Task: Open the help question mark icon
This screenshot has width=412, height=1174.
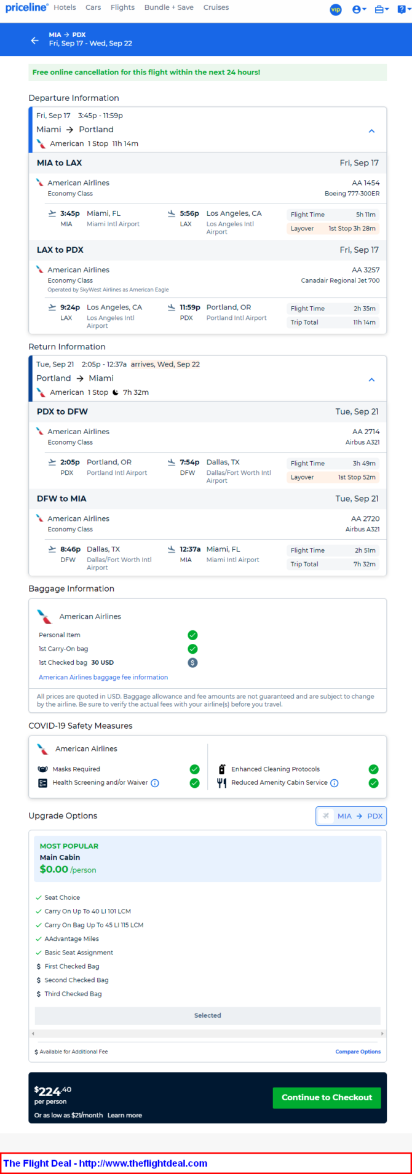Action: pos(403,9)
